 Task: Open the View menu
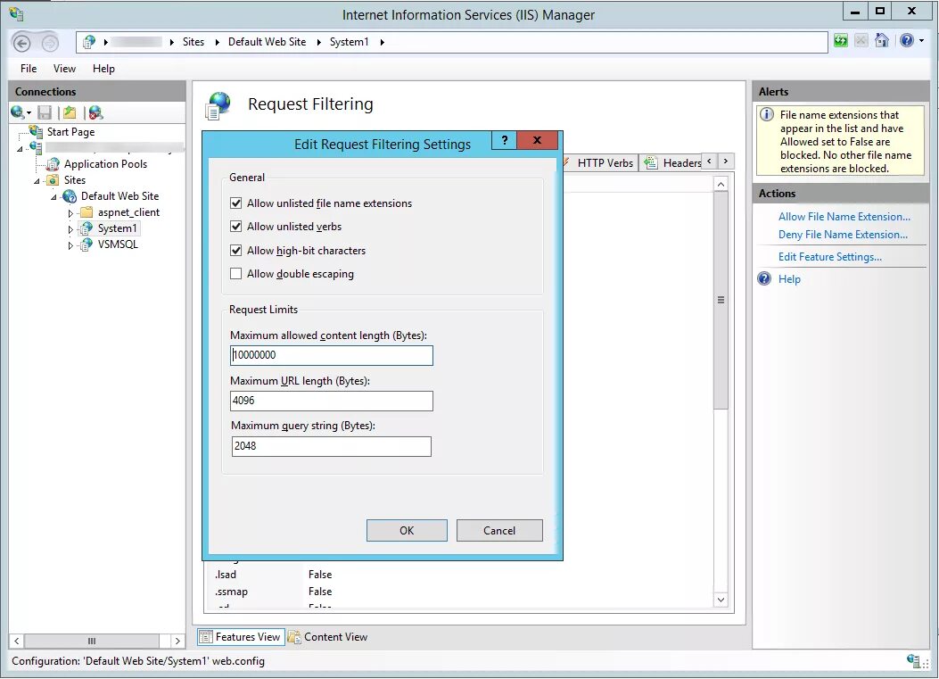64,69
